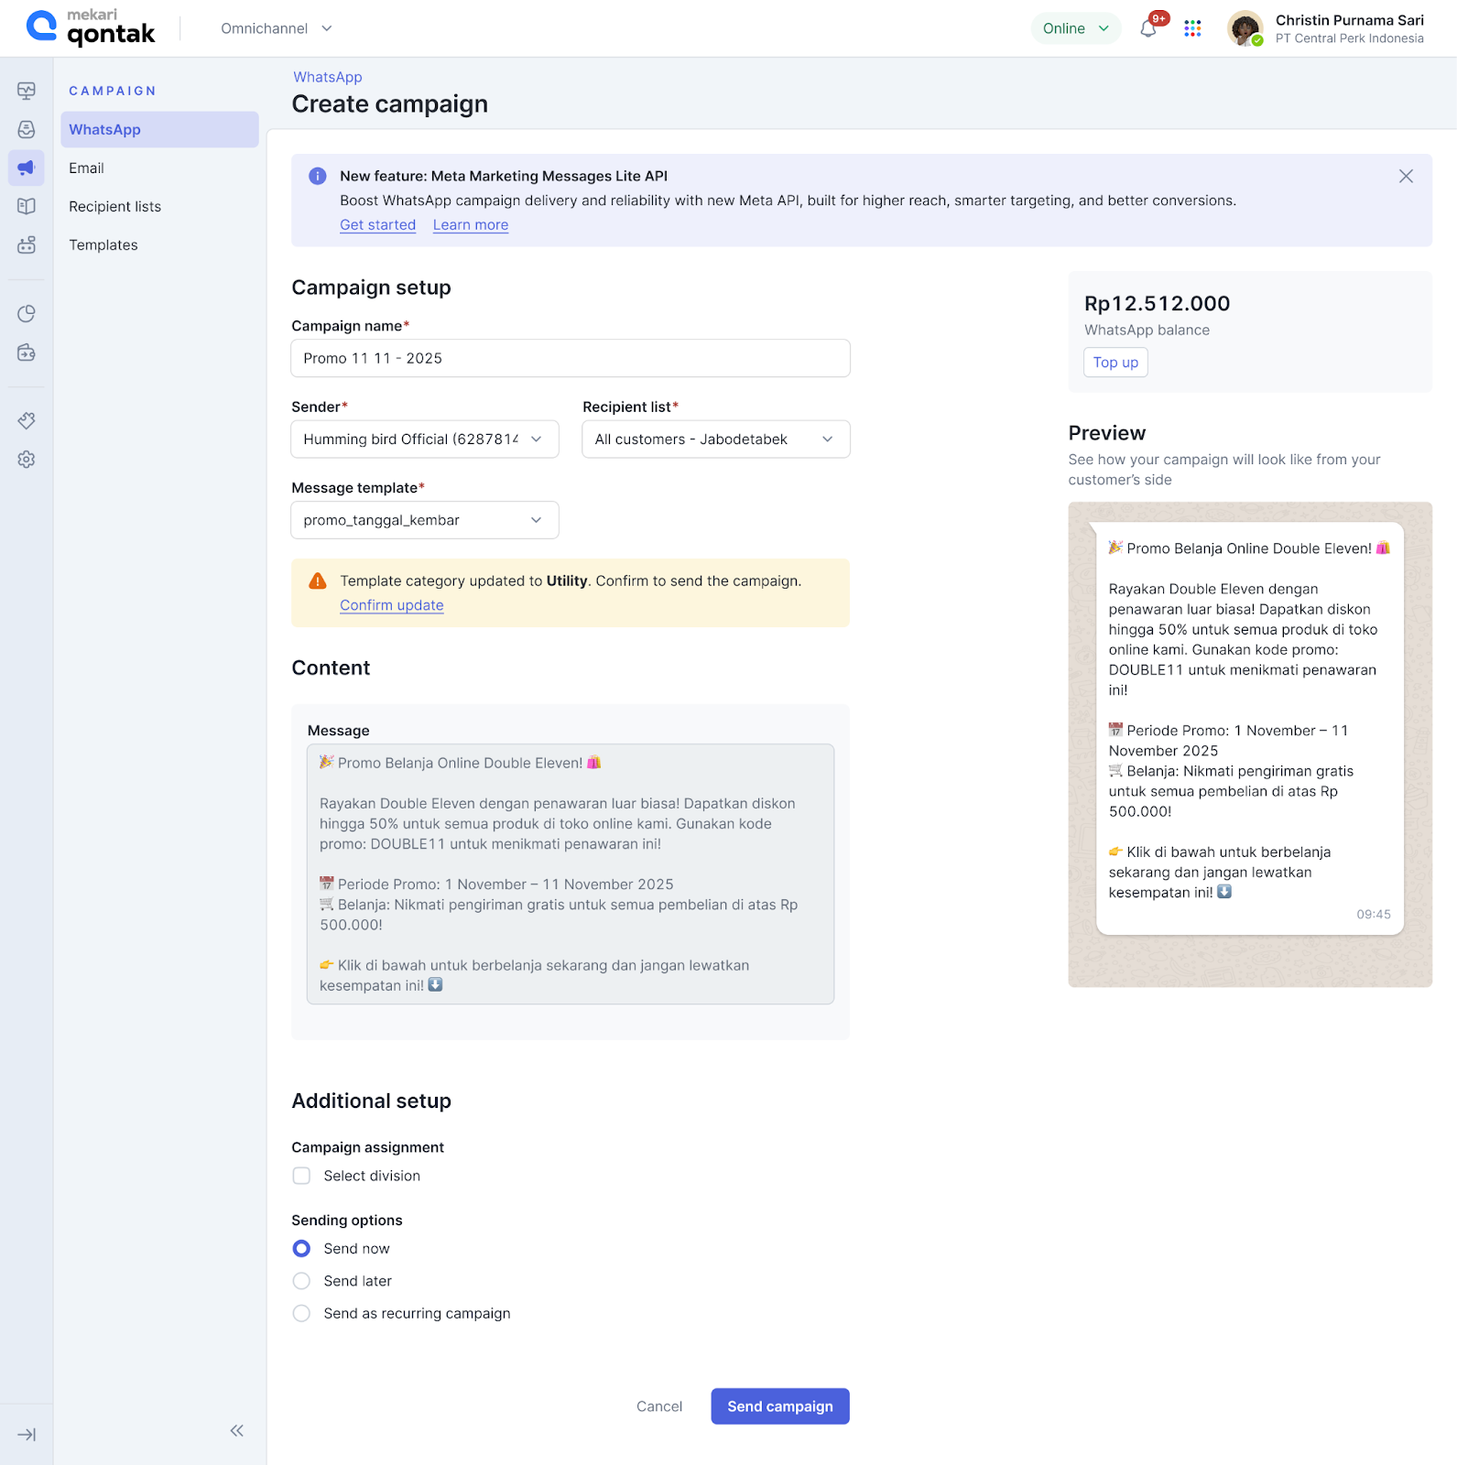This screenshot has width=1457, height=1465.
Task: Go to Templates in campaign menu
Action: (103, 245)
